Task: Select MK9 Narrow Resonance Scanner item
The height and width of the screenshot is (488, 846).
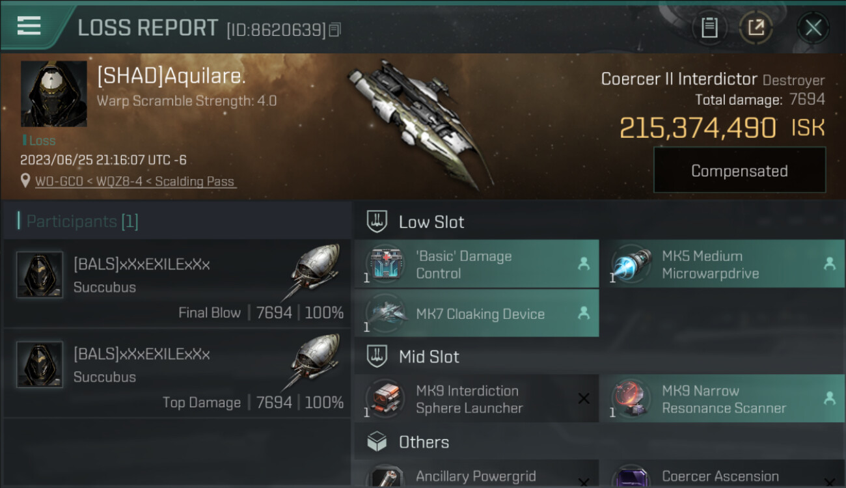Action: [722, 399]
